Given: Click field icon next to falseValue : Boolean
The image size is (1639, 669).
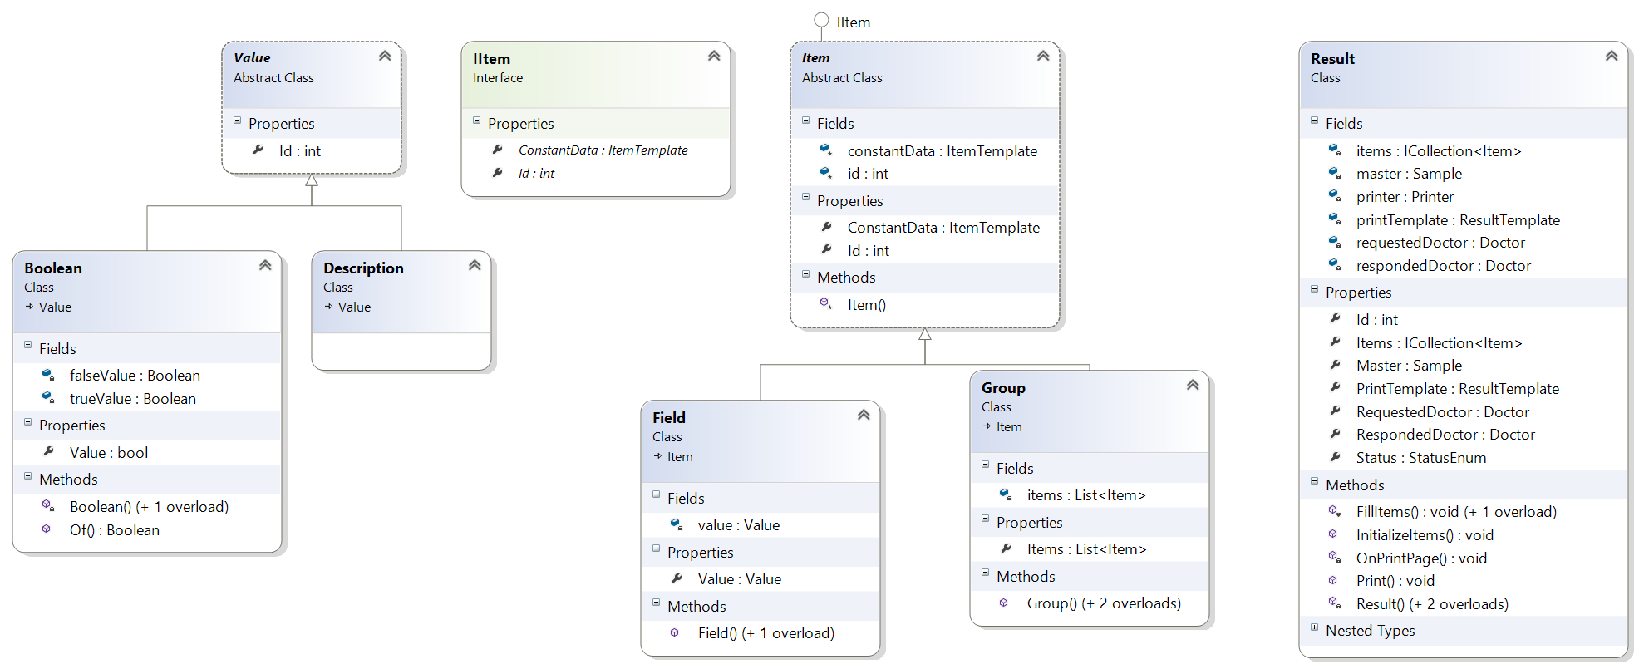Looking at the screenshot, I should click(x=48, y=376).
